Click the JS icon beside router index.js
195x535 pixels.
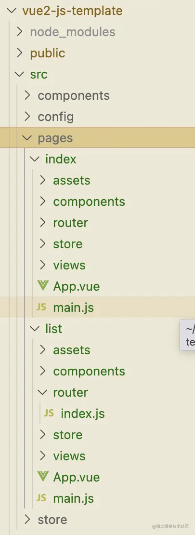click(49, 413)
